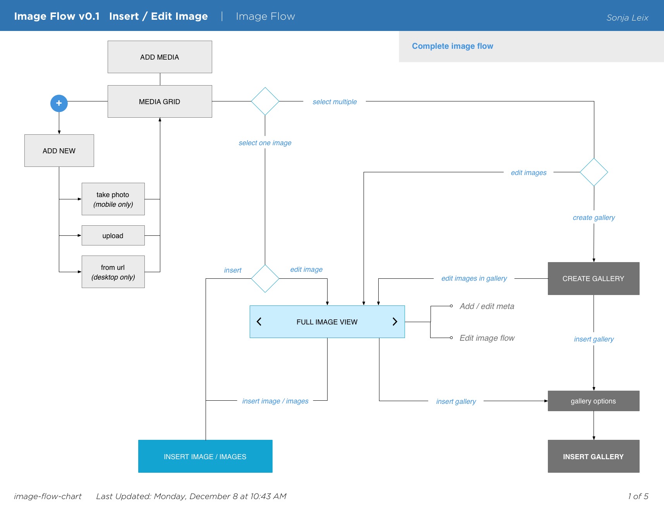664x513 pixels.
Task: Click the FULL IMAGE VIEW box title
Action: (327, 322)
